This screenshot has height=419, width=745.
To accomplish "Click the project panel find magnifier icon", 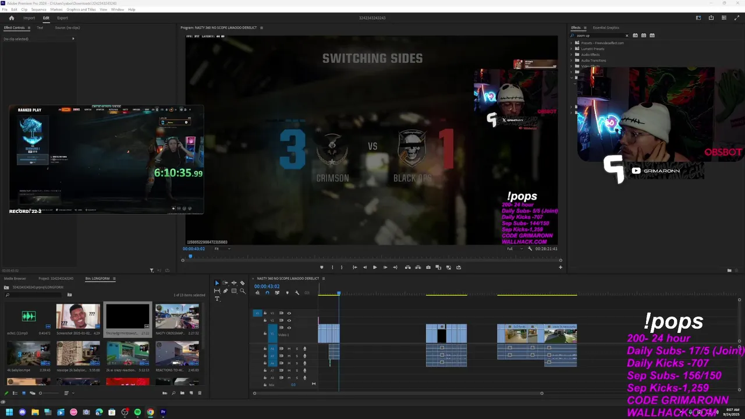I will click(x=173, y=393).
